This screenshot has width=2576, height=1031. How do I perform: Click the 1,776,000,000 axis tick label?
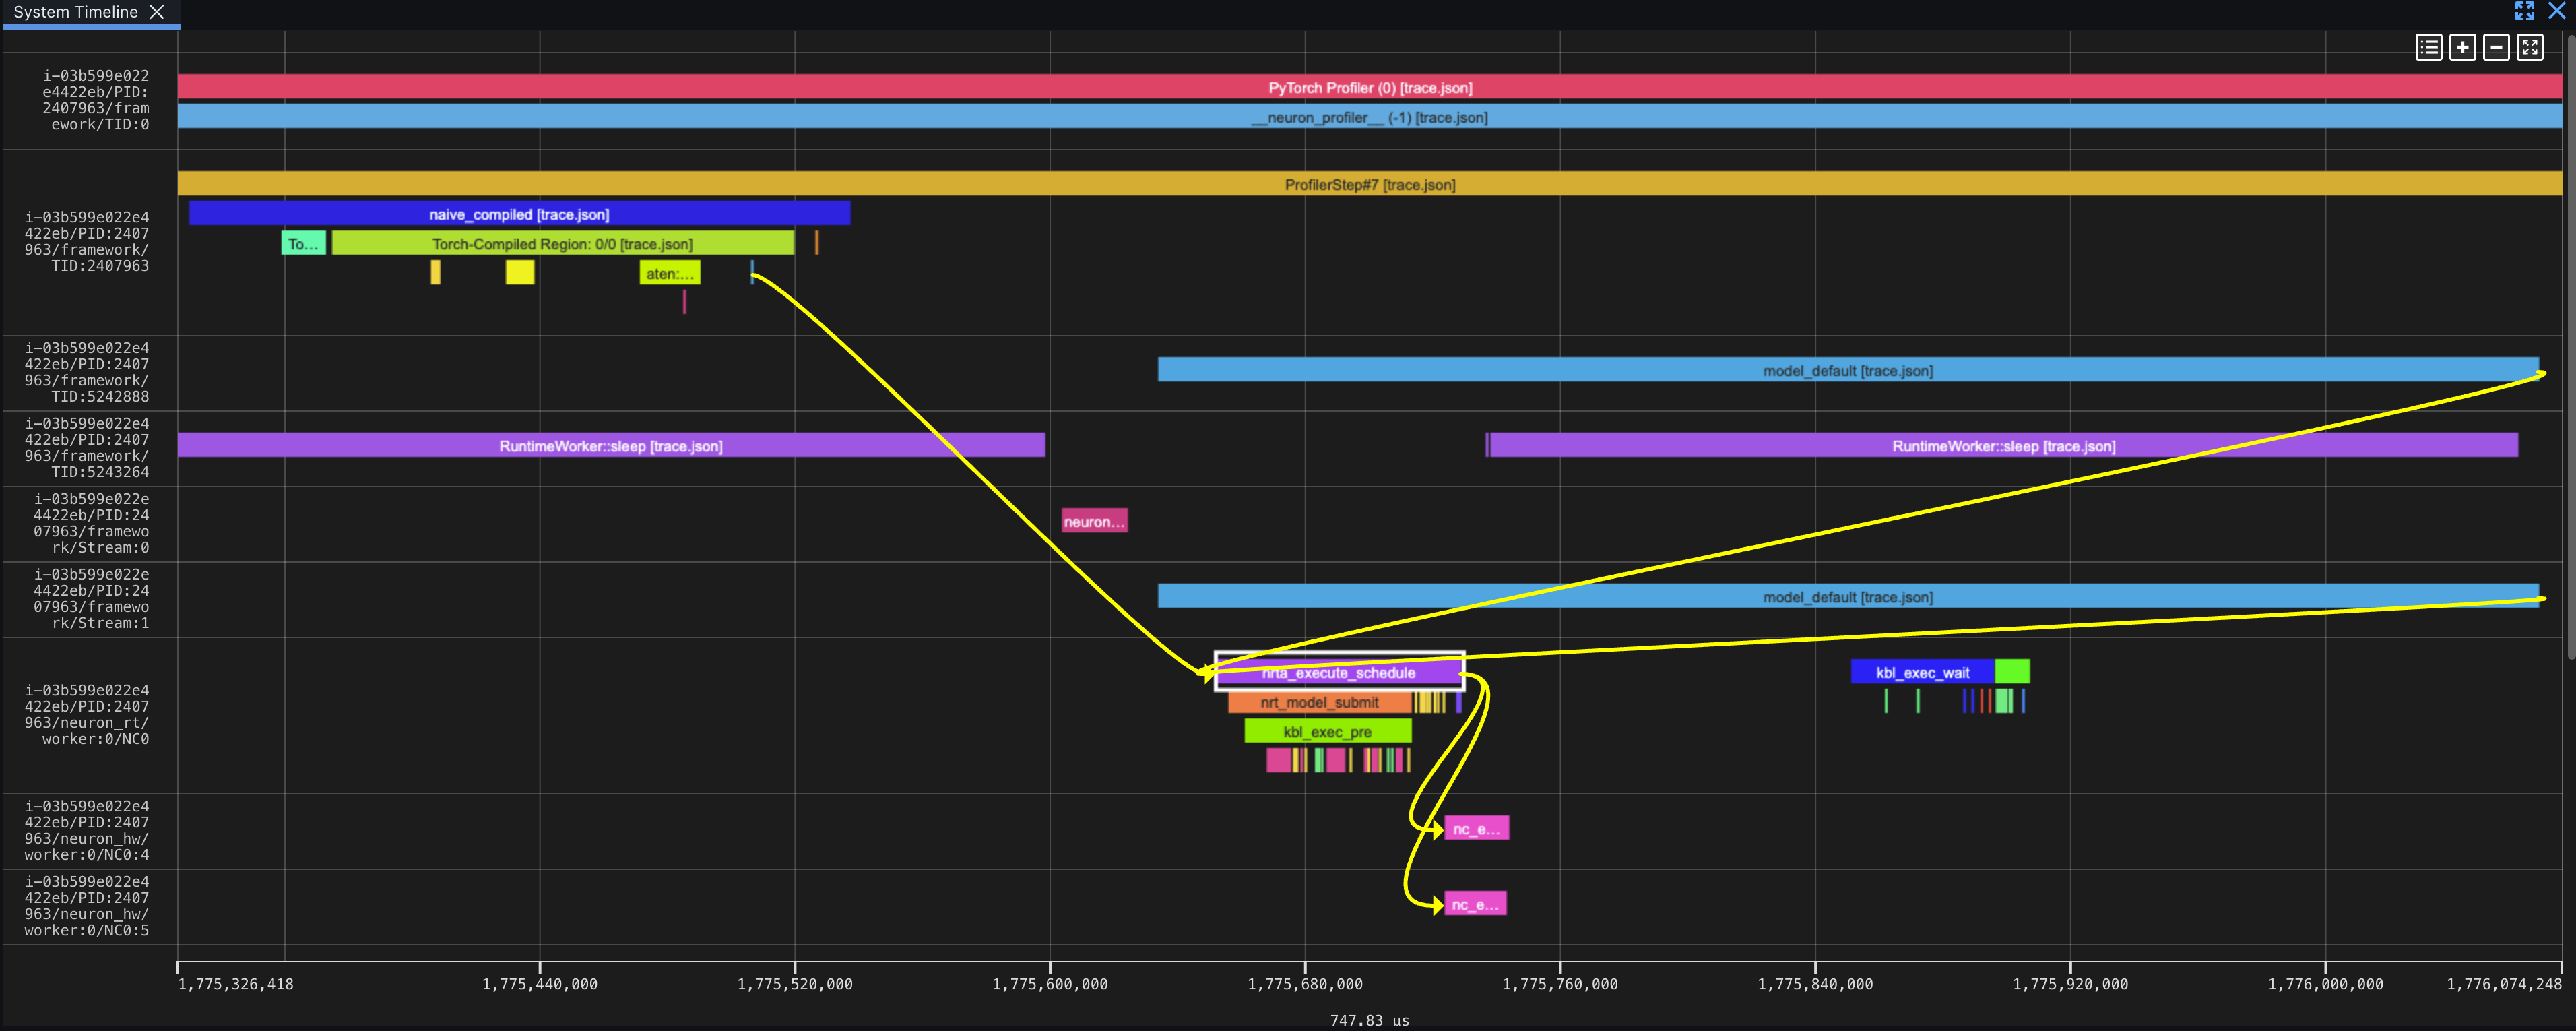coord(2325,984)
